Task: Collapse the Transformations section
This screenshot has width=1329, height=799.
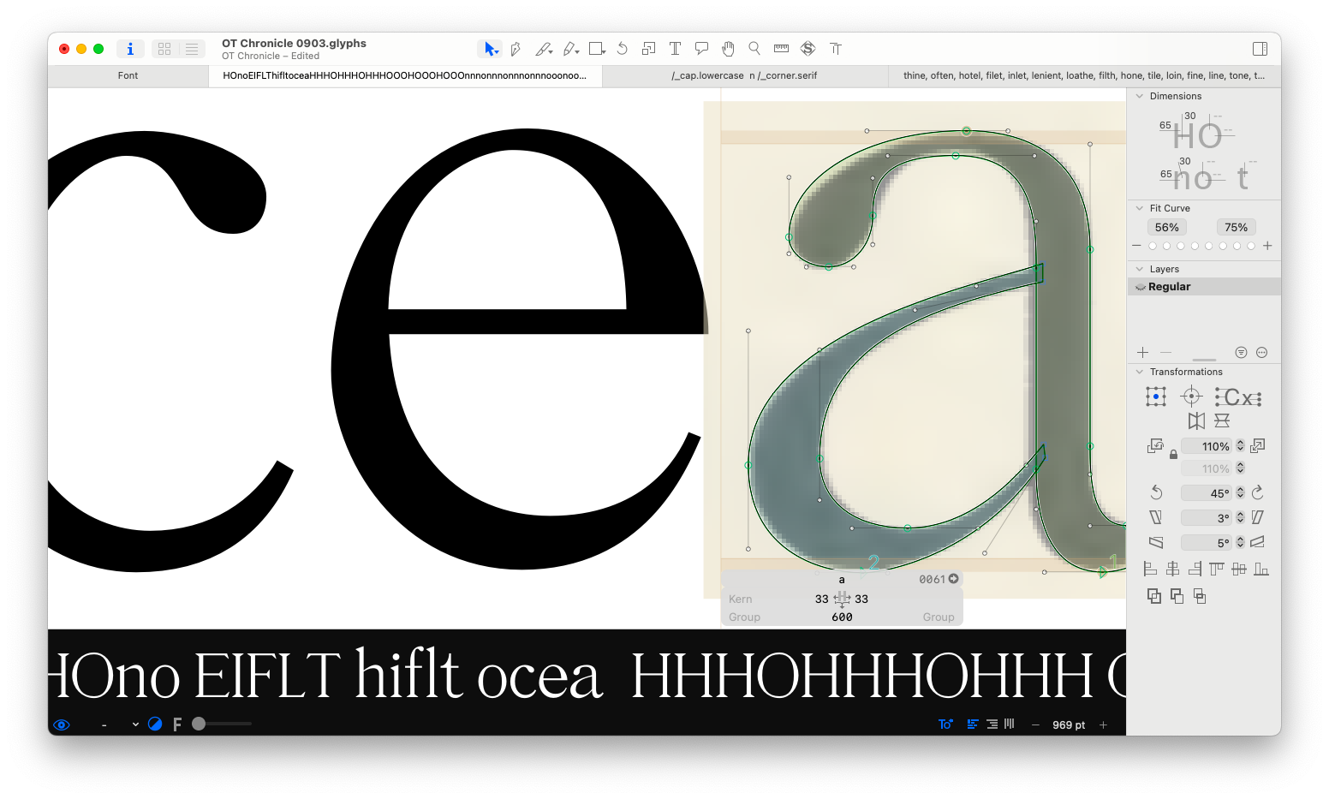Action: tap(1140, 372)
